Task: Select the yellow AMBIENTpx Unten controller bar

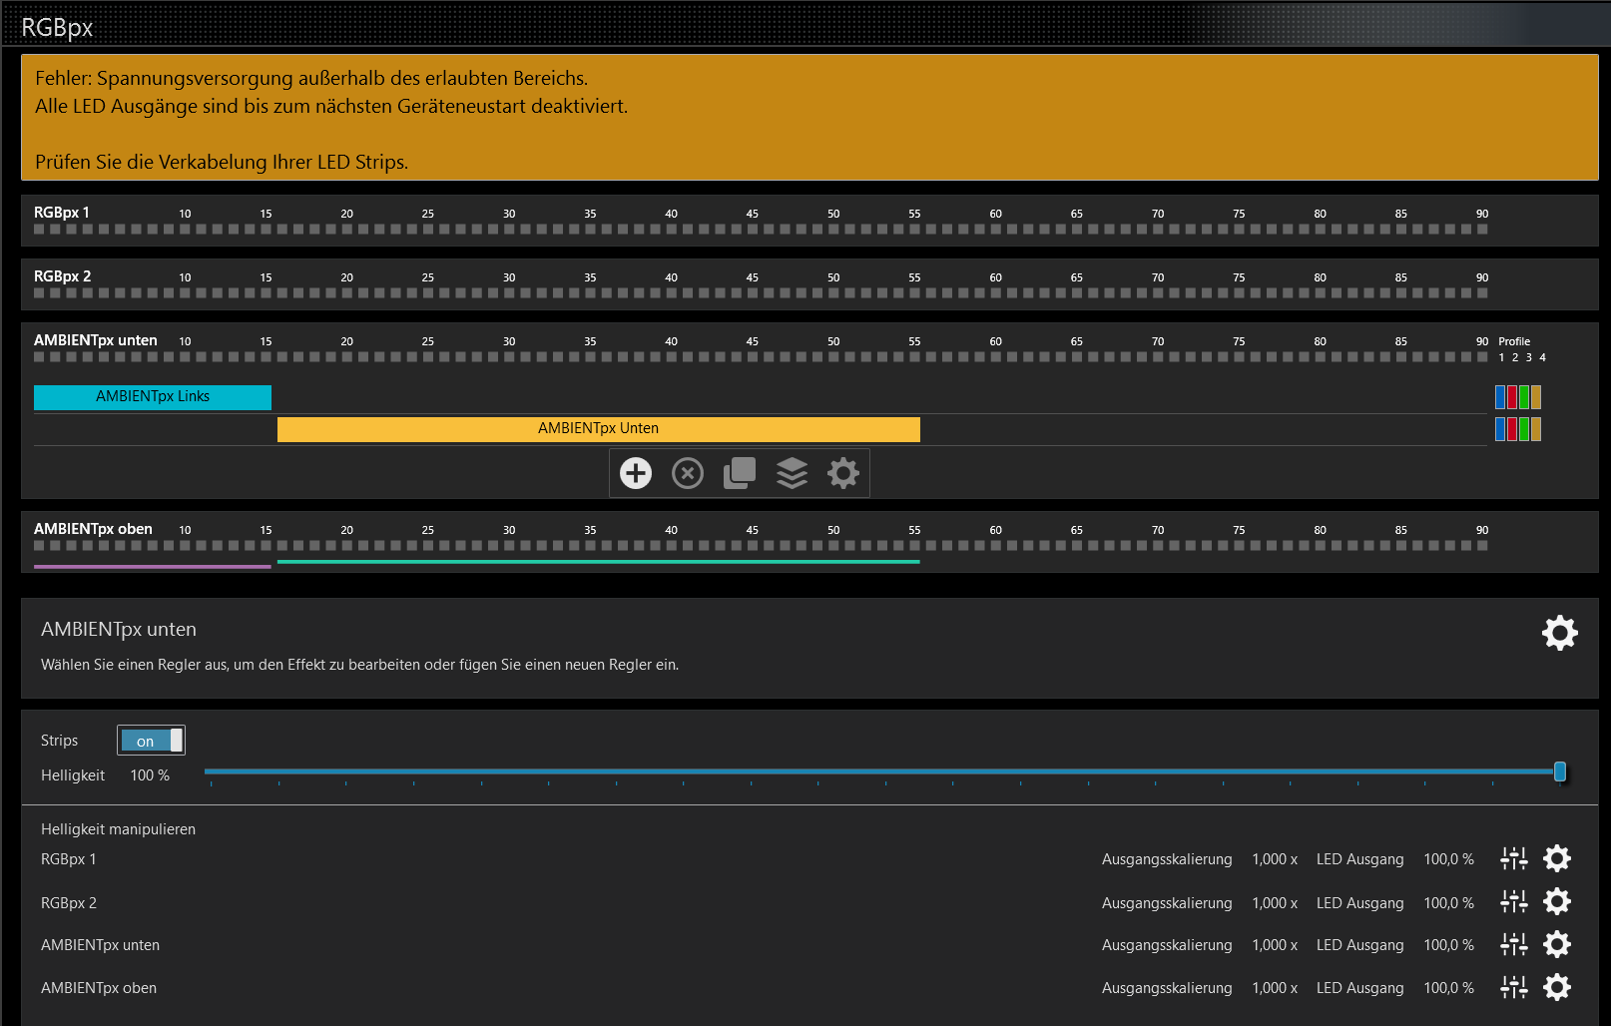Action: (x=598, y=429)
